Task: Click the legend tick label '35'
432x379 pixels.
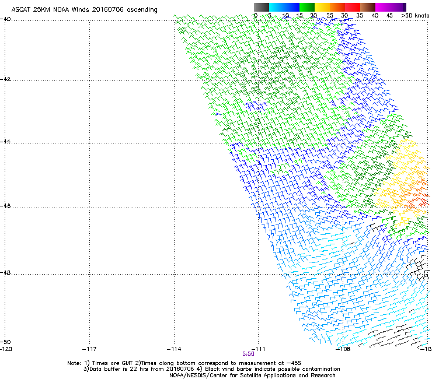Action: 360,16
